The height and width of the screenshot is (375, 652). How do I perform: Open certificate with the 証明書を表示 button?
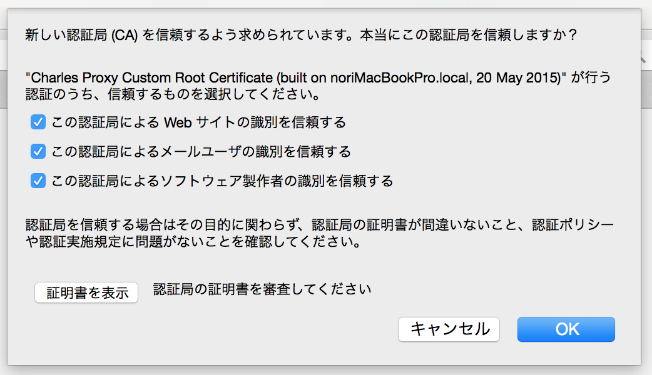(86, 292)
